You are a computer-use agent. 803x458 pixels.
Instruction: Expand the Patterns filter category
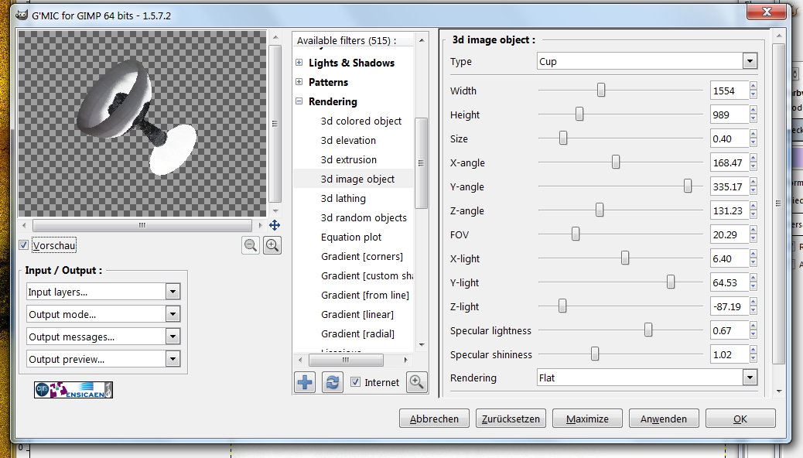click(x=299, y=82)
